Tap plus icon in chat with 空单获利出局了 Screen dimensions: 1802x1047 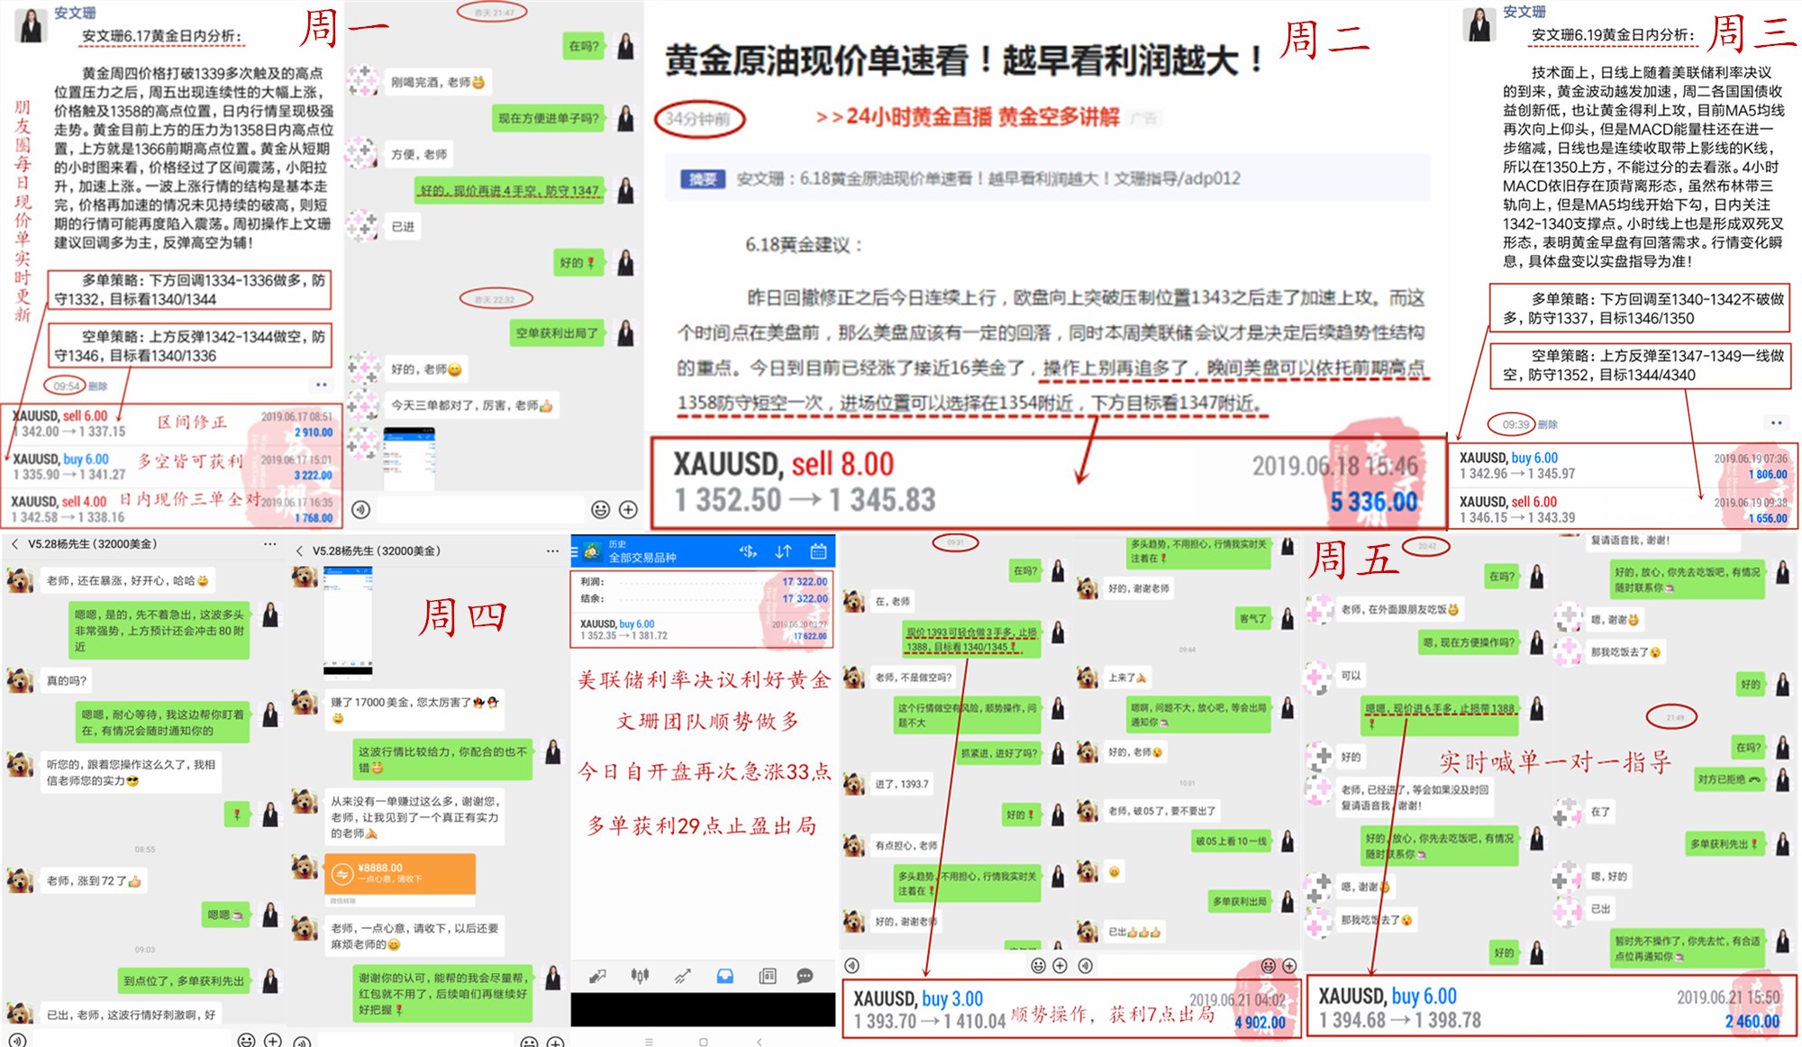tap(628, 510)
